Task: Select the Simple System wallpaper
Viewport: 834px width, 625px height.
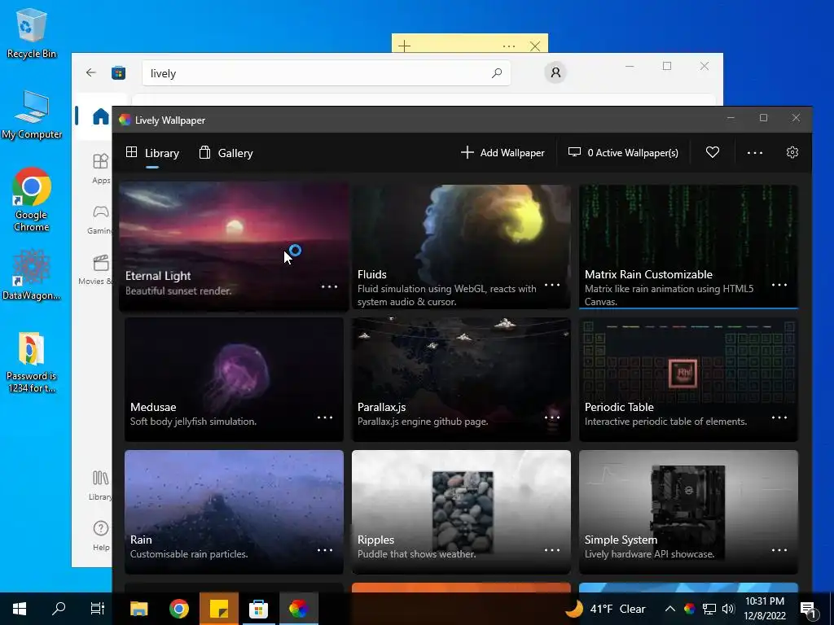Action: [688, 512]
